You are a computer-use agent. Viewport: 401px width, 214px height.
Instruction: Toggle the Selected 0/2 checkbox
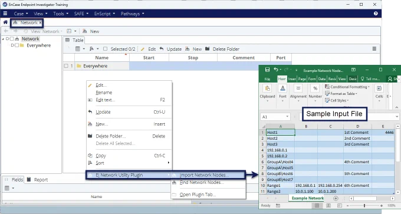click(105, 49)
